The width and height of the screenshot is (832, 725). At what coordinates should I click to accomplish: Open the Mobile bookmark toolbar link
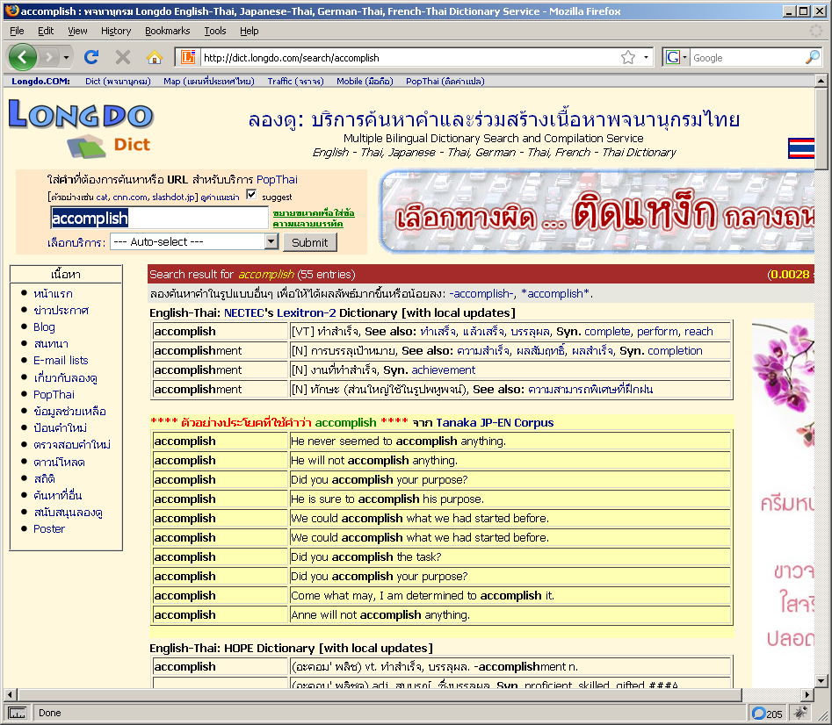click(365, 81)
